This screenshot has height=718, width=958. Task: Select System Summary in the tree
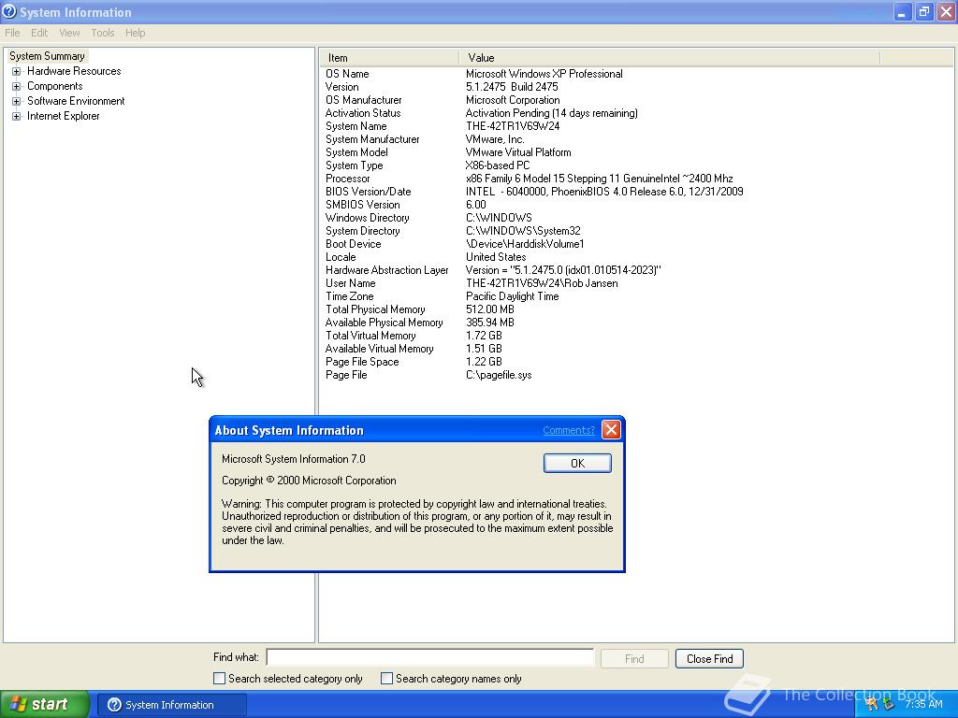pos(47,56)
